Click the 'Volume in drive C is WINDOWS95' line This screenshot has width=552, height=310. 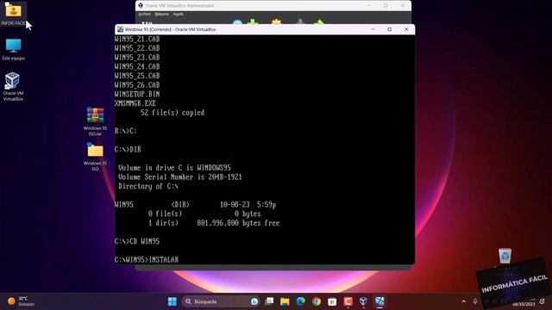pos(174,168)
